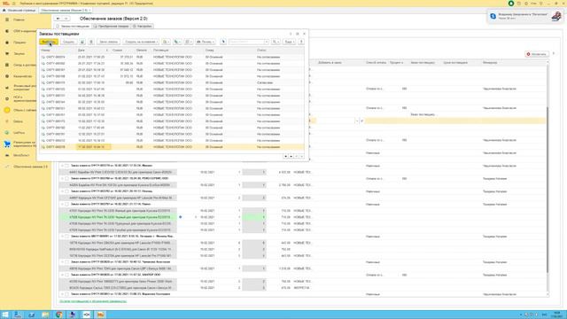
Task: Collapse the РОФО-СЕРВИС ООО client order group
Action: click(62, 179)
